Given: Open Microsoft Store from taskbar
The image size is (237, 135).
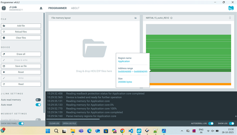Looking at the screenshot, I should pos(106,131).
